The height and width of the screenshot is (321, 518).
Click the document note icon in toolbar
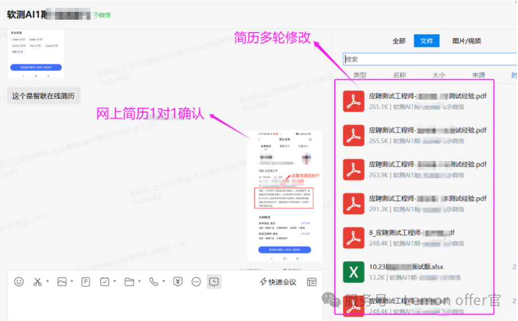[85, 282]
